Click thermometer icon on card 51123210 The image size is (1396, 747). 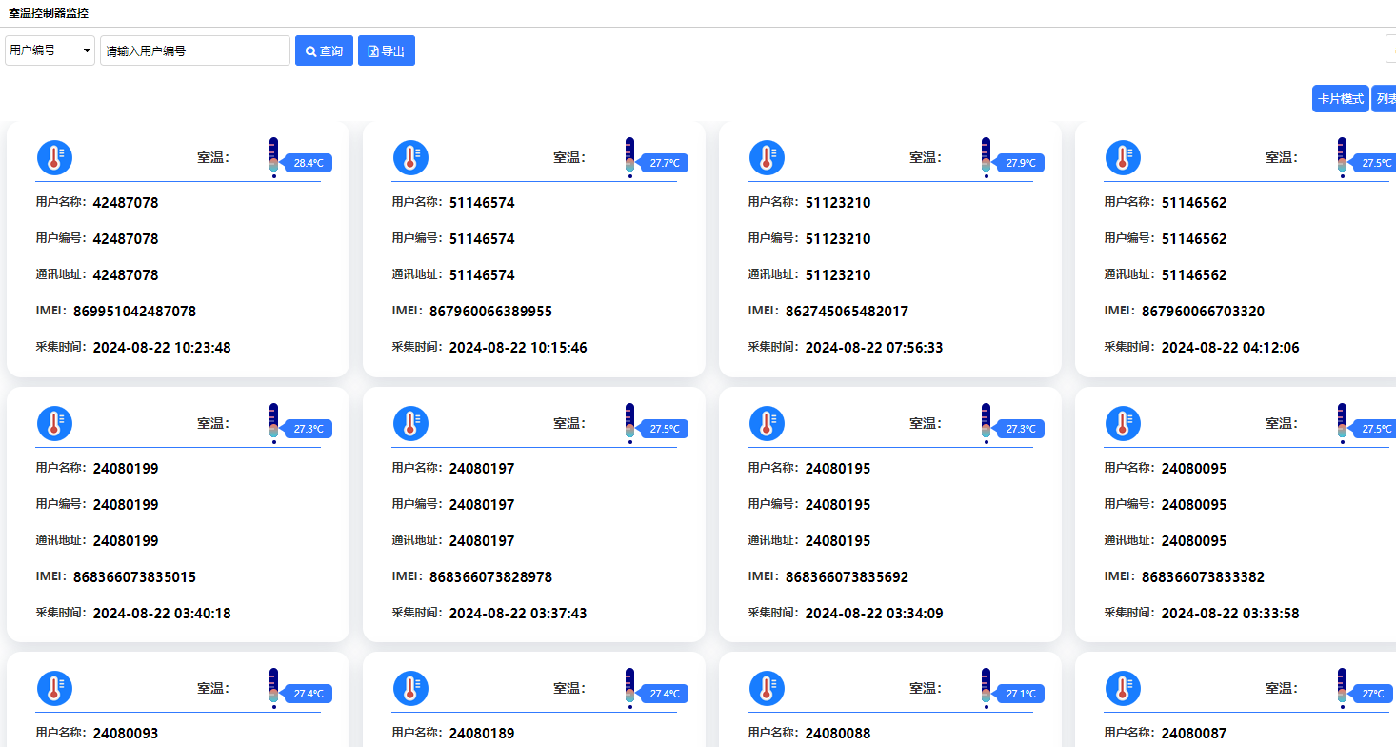pos(767,157)
